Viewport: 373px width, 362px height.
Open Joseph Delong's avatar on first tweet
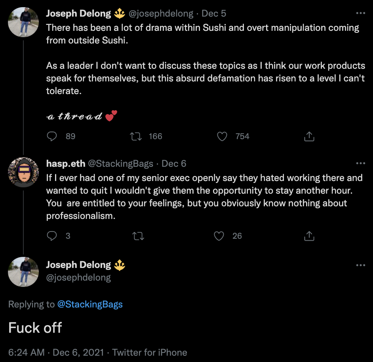click(23, 22)
